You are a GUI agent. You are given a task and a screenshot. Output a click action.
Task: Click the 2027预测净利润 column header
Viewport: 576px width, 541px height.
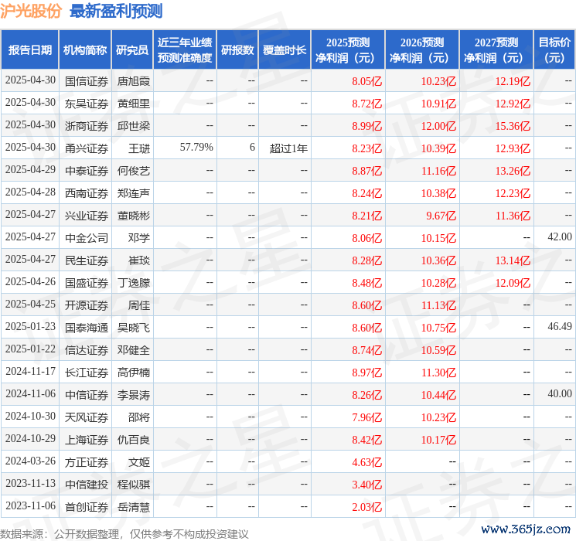tap(496, 50)
